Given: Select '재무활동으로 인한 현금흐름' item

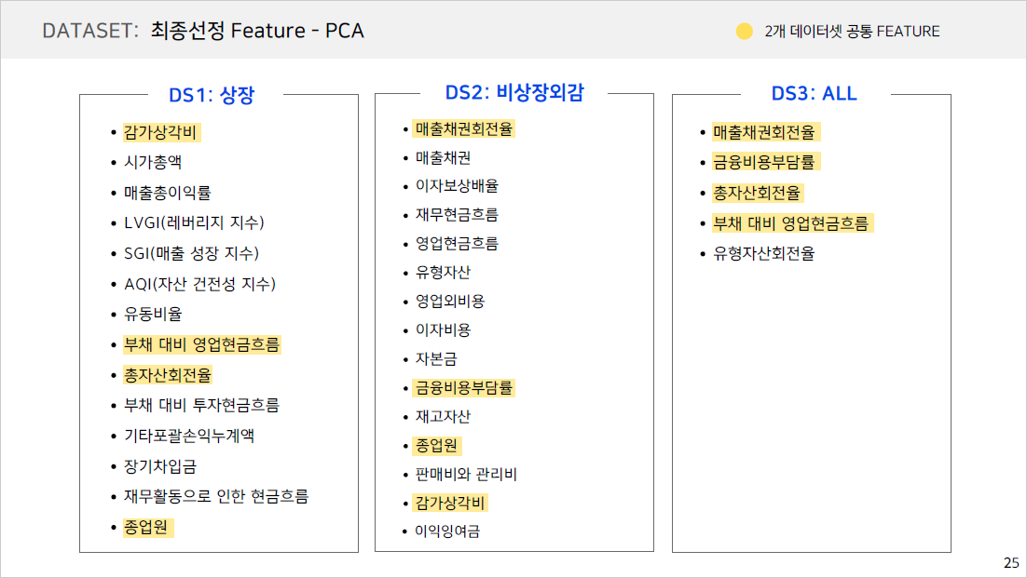Looking at the screenshot, I should (216, 496).
